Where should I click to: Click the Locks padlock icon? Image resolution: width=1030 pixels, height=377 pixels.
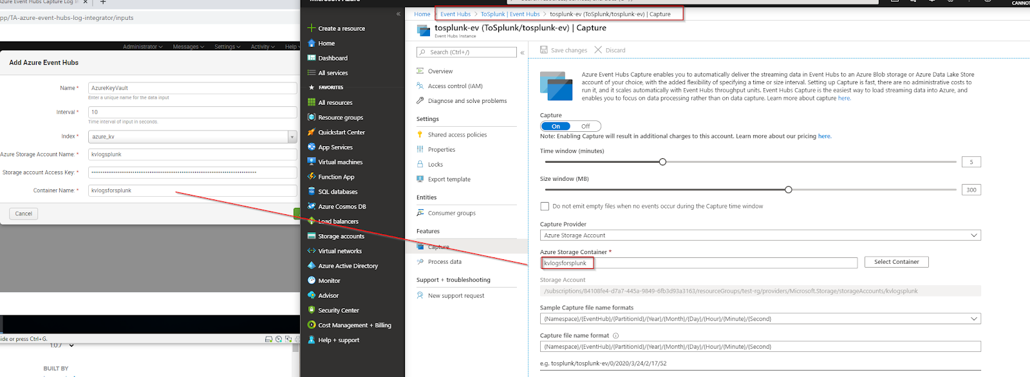[420, 164]
